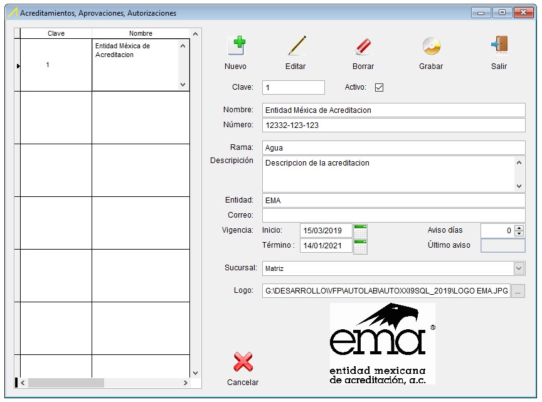Image resolution: width=542 pixels, height=402 pixels.
Task: Click the Último aviso field
Action: pyautogui.click(x=503, y=246)
